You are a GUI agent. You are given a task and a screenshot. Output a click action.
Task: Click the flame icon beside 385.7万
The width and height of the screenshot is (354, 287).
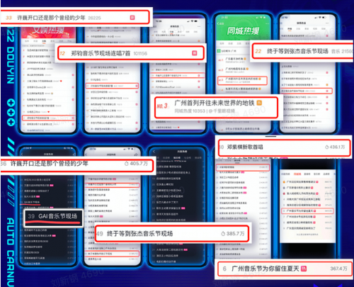click(223, 234)
